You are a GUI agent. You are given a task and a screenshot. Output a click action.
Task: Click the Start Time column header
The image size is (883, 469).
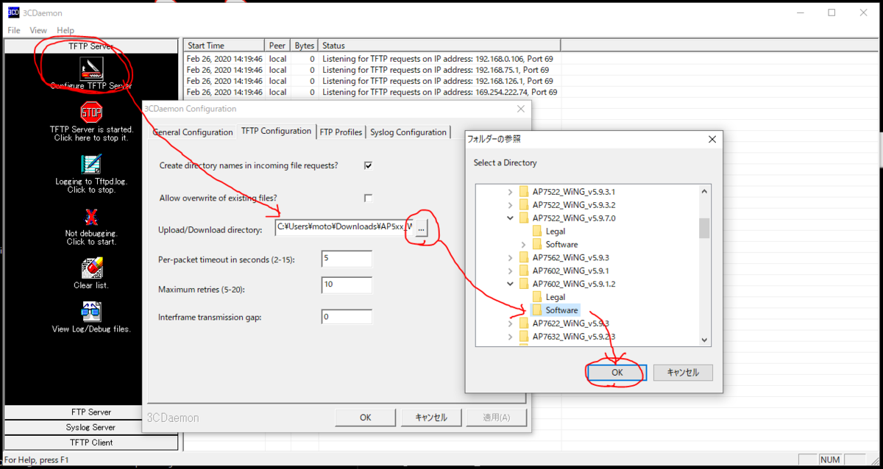(224, 46)
